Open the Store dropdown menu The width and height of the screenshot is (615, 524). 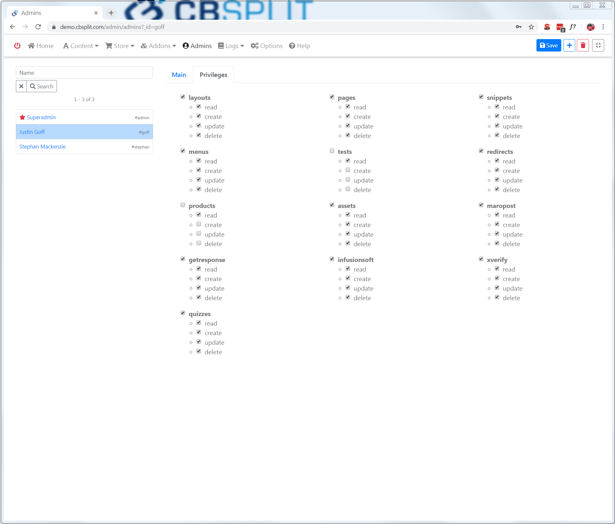(x=120, y=46)
